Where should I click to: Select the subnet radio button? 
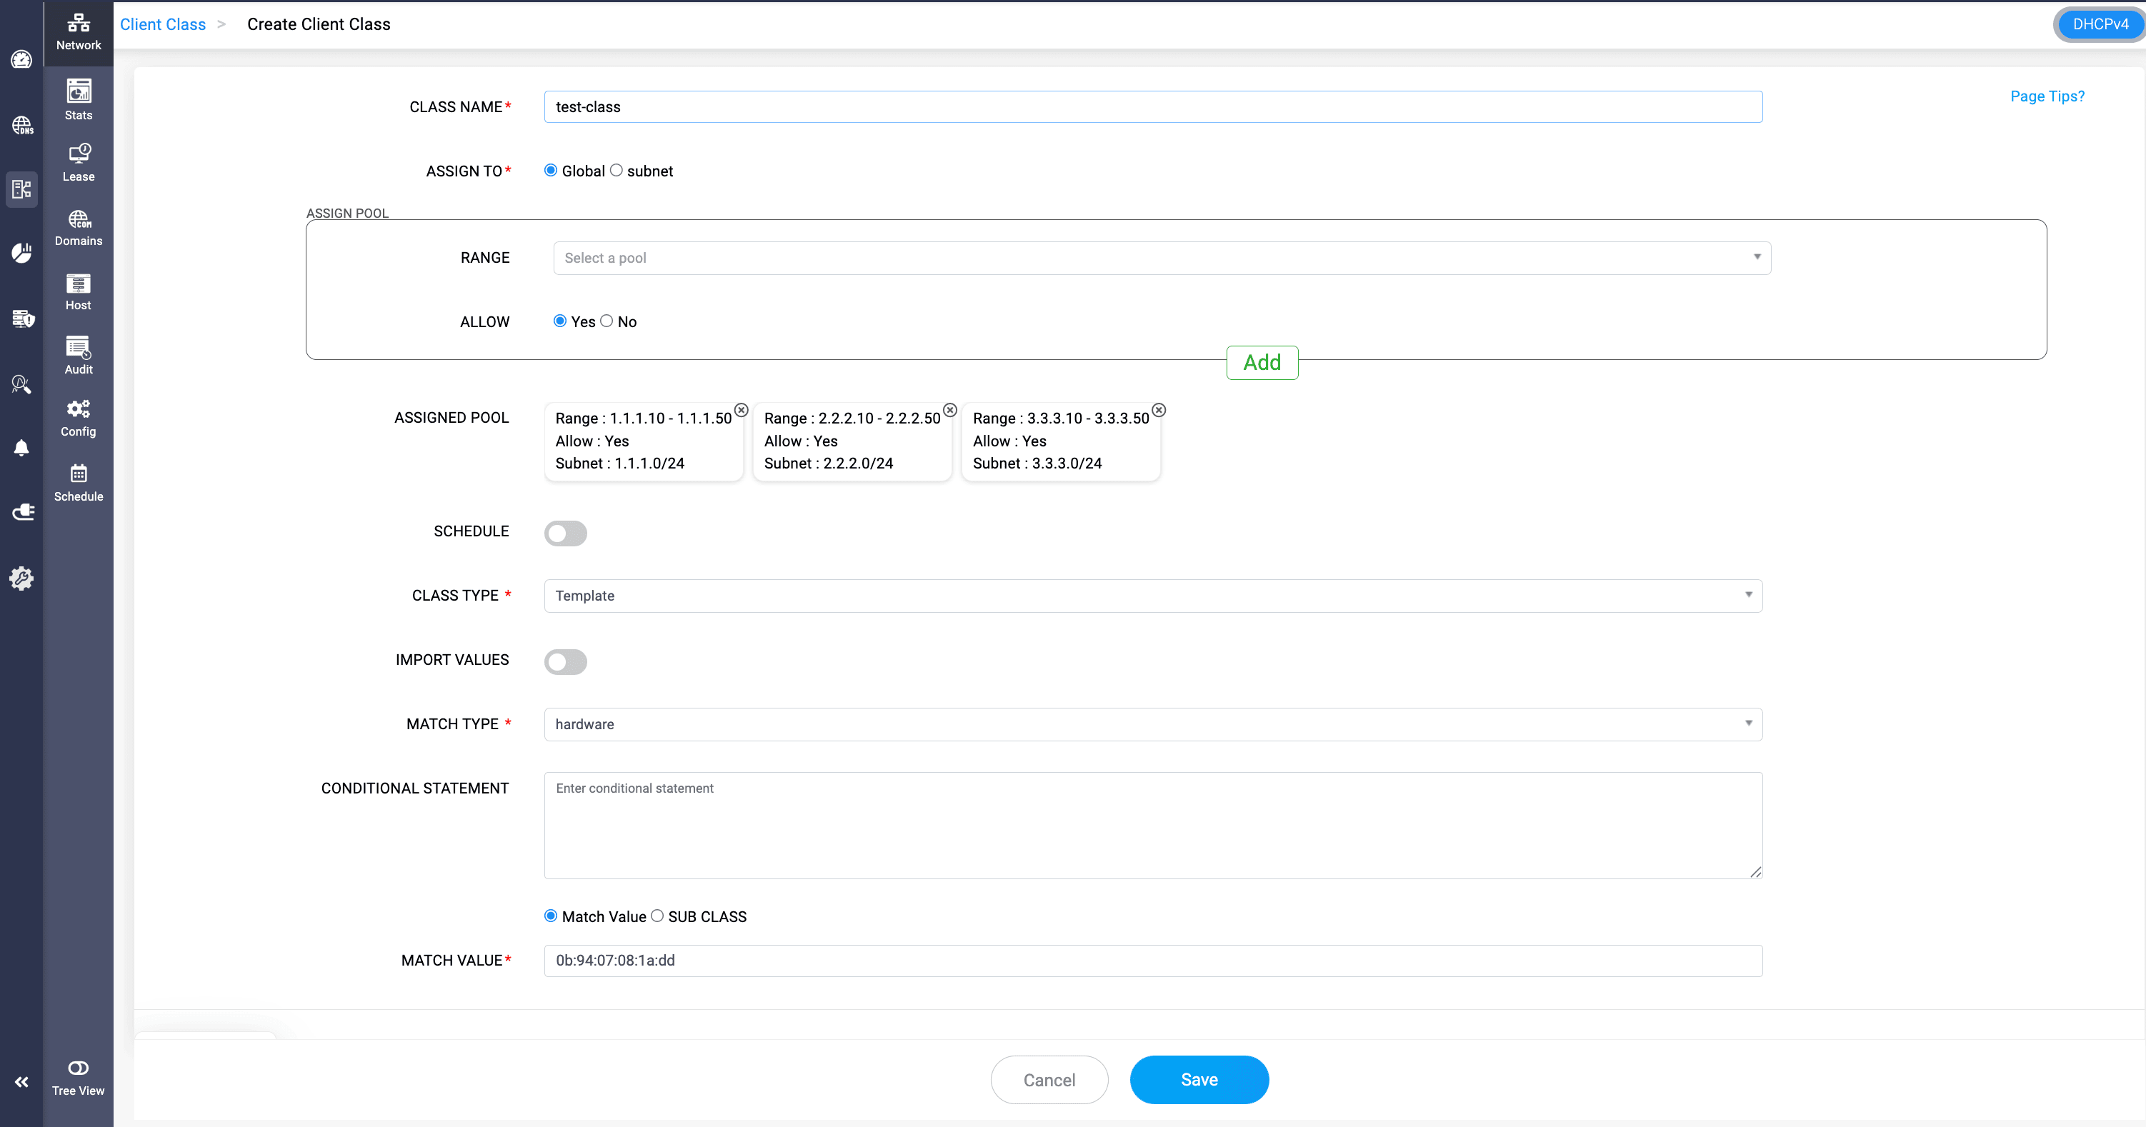[617, 171]
